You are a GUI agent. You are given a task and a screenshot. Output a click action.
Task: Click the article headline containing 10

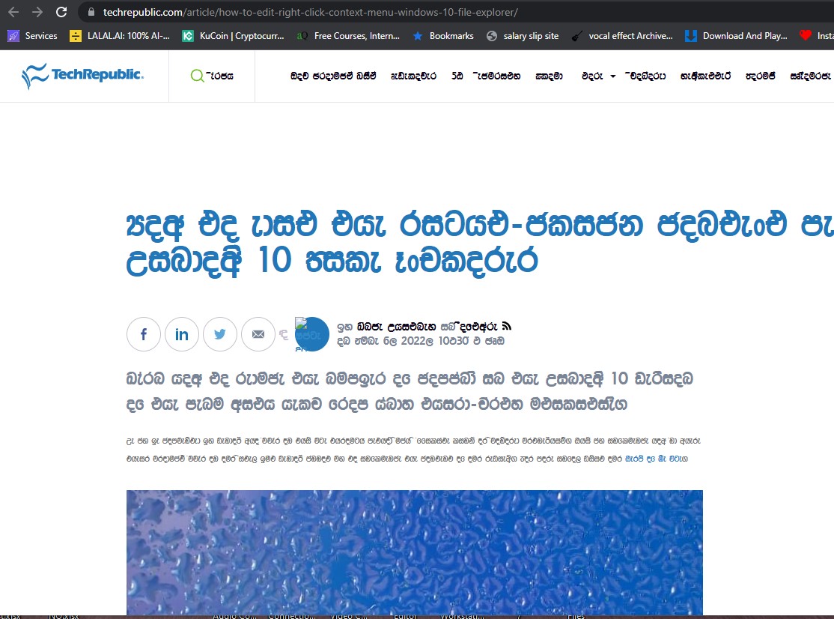tap(481, 243)
